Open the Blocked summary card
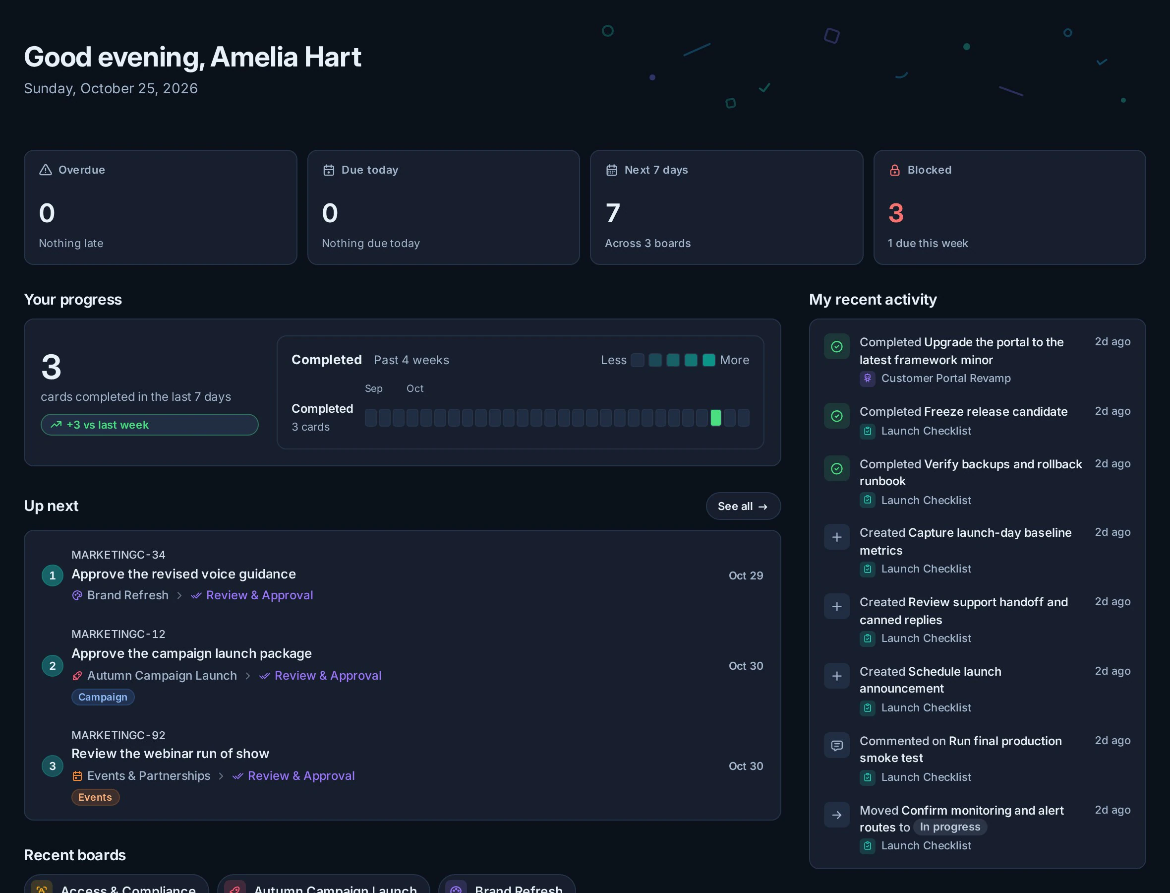The width and height of the screenshot is (1170, 893). click(x=1009, y=207)
